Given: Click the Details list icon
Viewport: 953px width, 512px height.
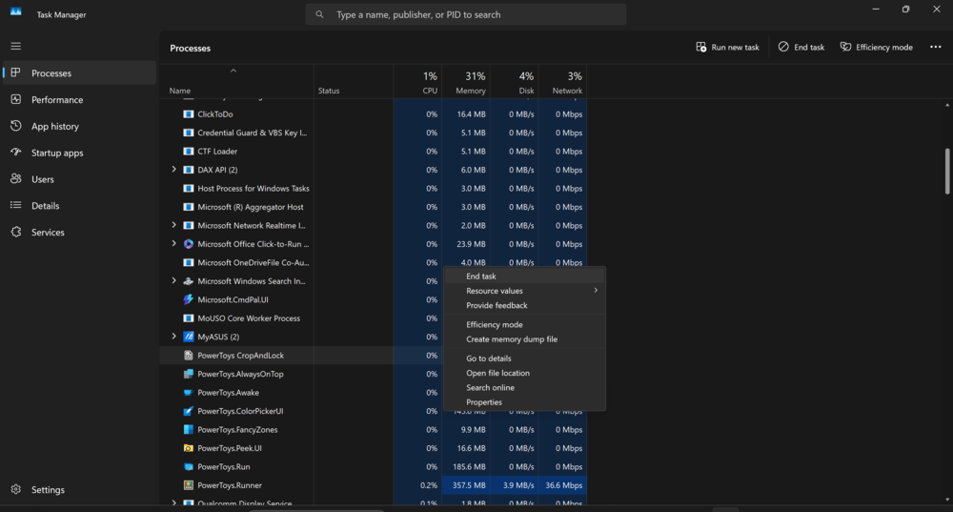Looking at the screenshot, I should coord(16,206).
